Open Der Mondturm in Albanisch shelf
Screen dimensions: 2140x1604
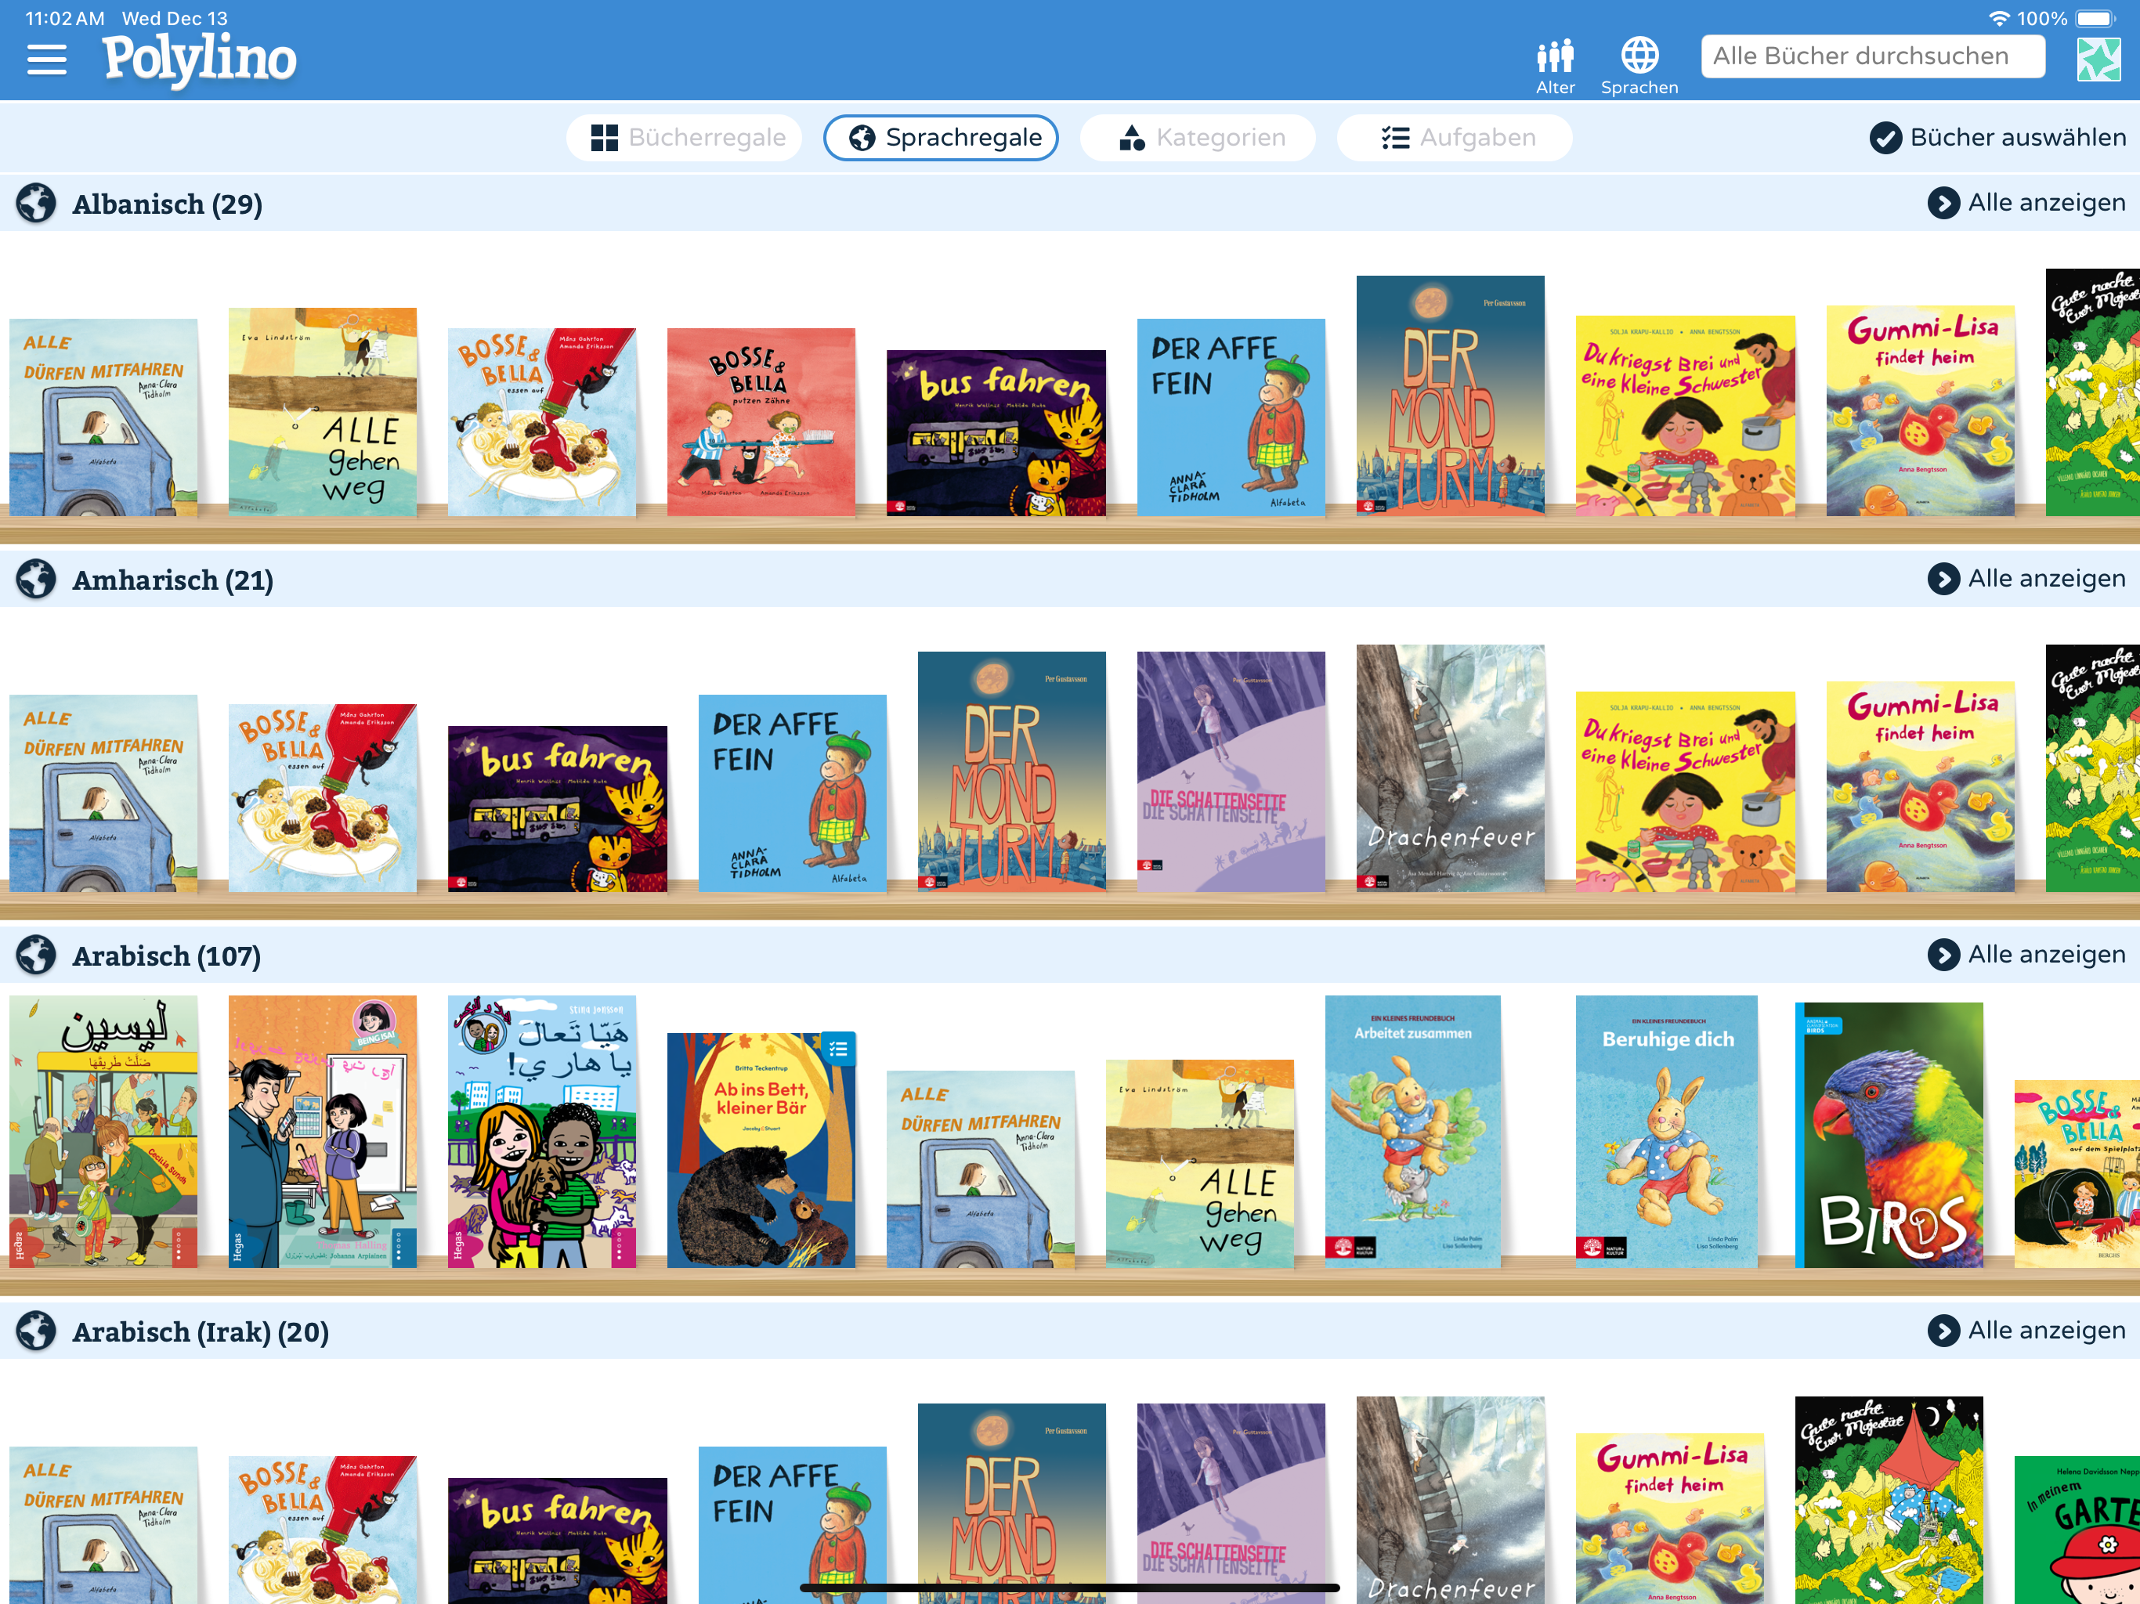[x=1450, y=395]
